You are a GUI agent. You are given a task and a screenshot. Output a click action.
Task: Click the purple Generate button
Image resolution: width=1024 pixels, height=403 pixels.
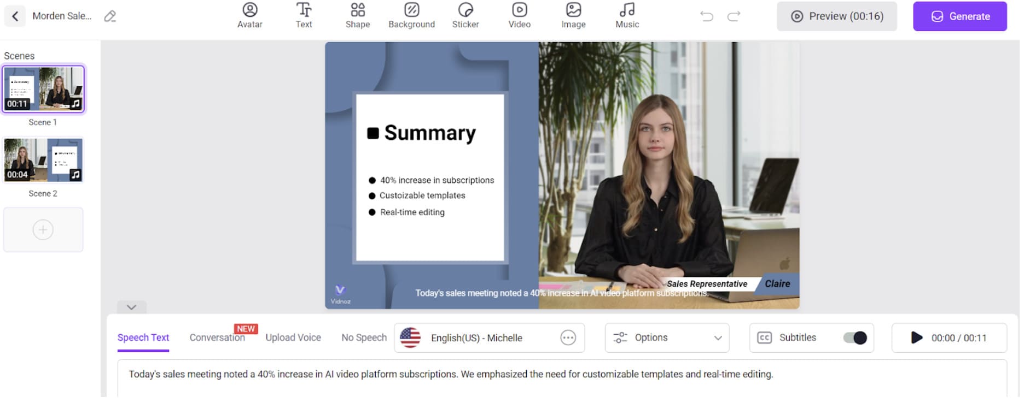coord(959,16)
